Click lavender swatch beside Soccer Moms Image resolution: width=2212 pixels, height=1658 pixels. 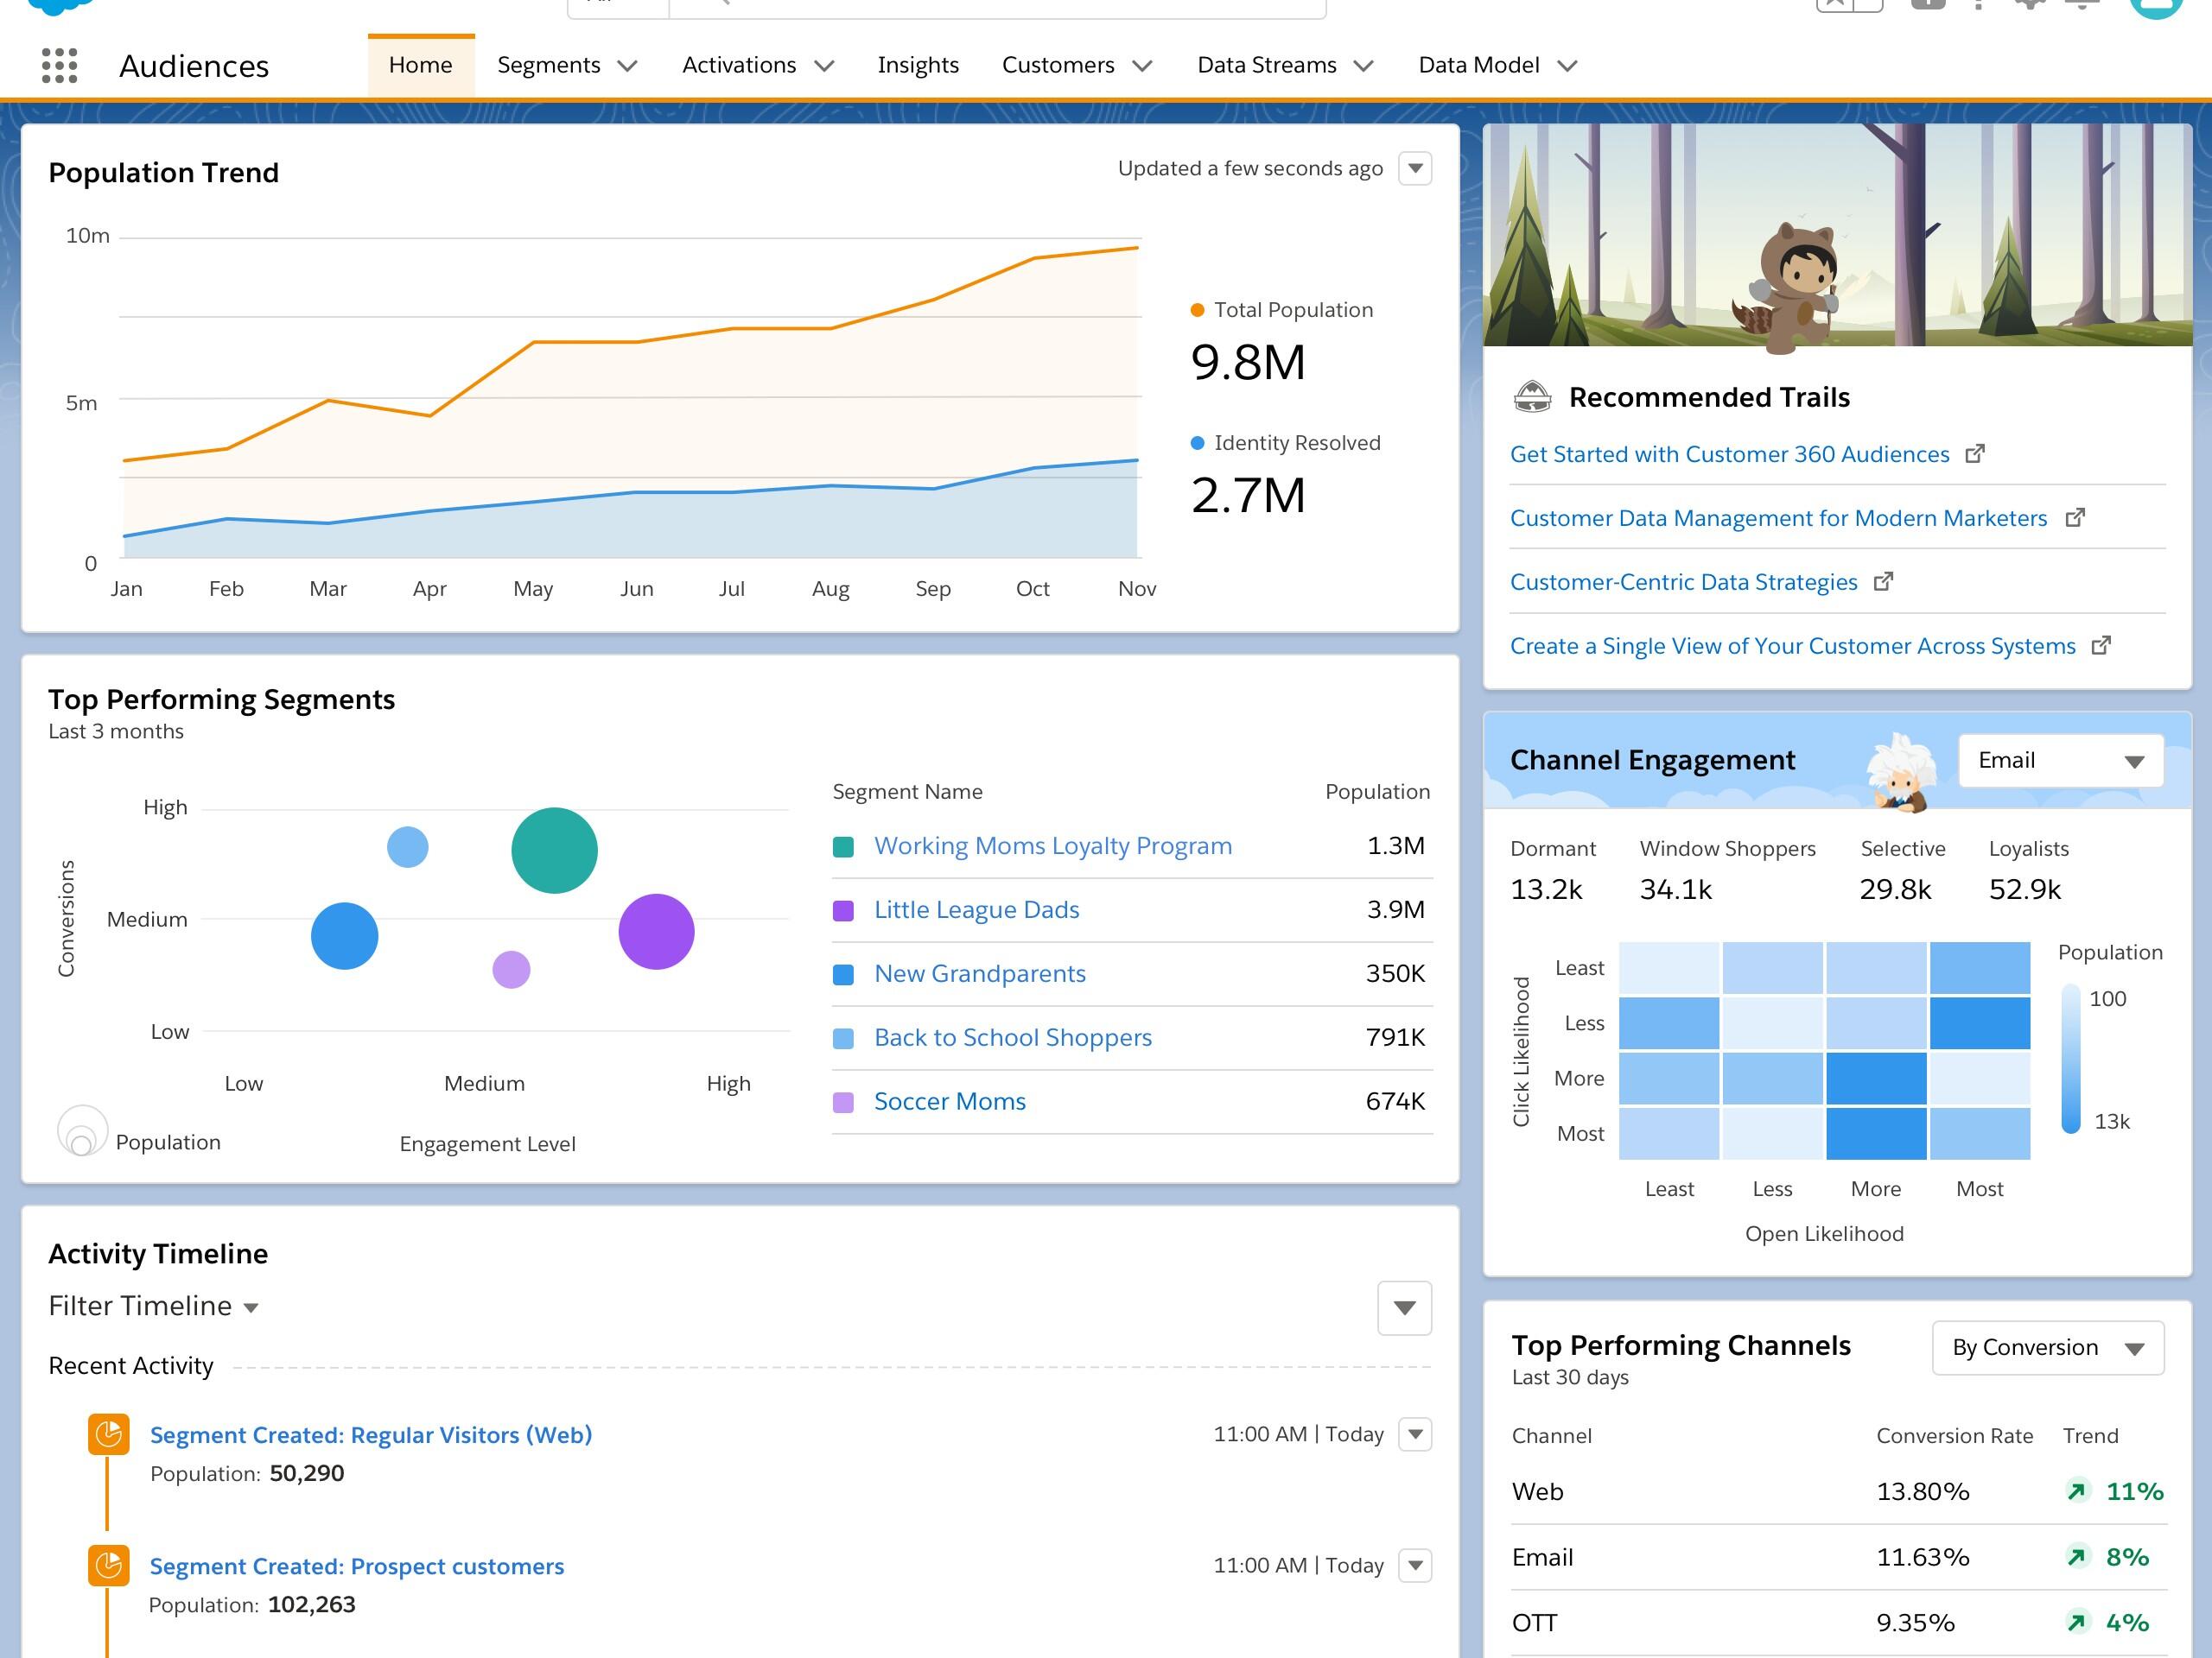coord(843,1103)
